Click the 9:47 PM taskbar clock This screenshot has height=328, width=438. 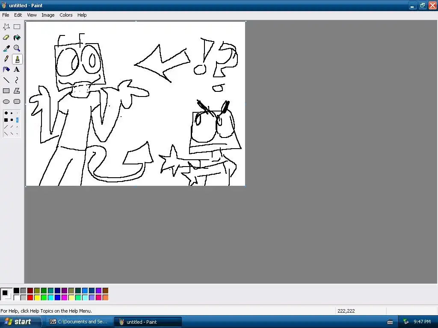click(x=422, y=322)
